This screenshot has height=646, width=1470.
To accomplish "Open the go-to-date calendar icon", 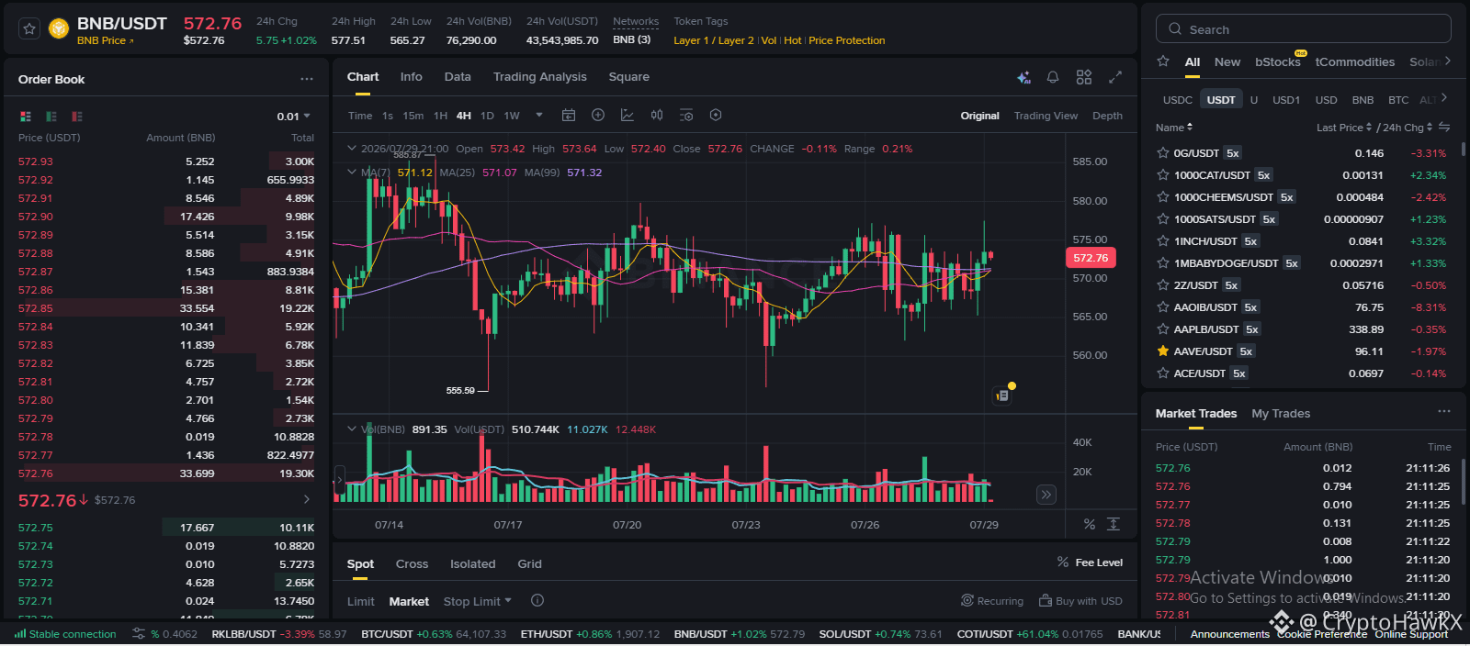I will pyautogui.click(x=569, y=115).
